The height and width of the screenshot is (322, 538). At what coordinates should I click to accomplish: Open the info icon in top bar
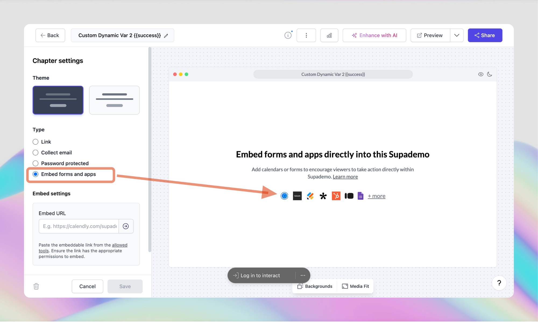pos(288,35)
